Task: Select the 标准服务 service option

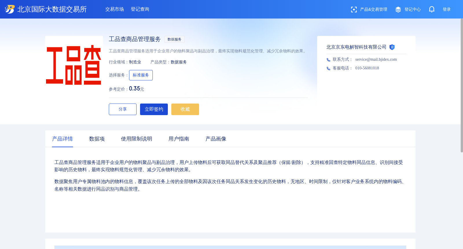Action: (141, 75)
